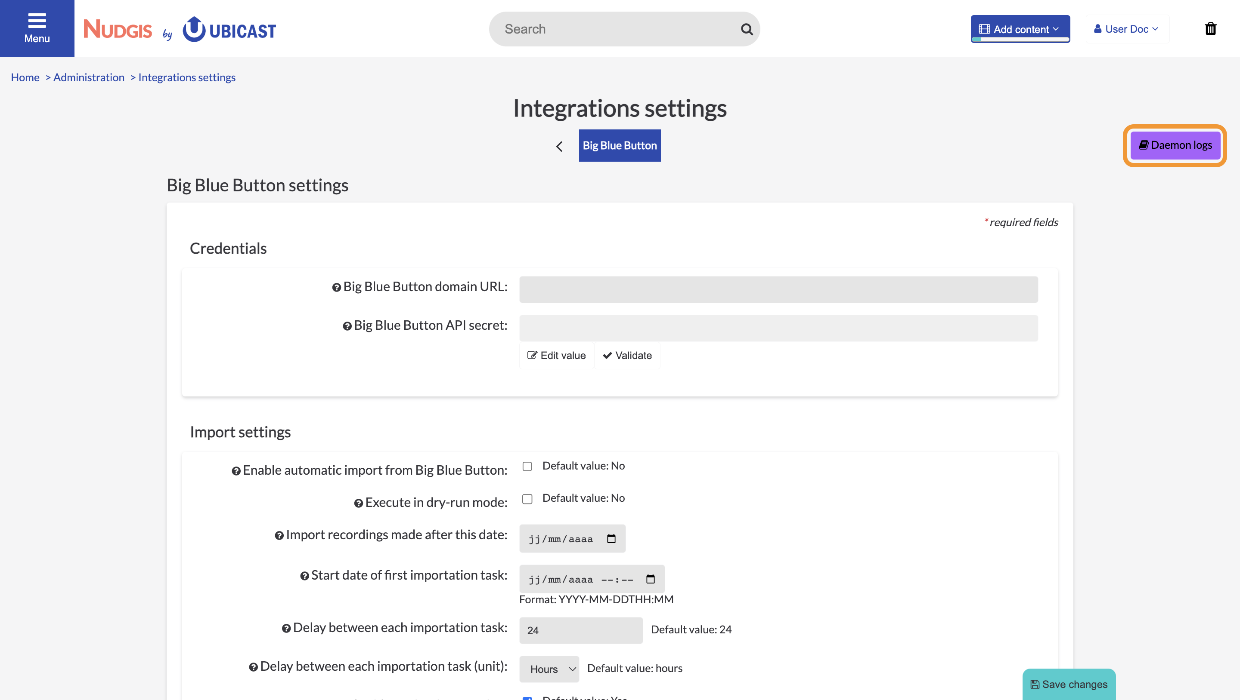
Task: Click 'Format: YYYY-MM-DDTHH:MM' hint text
Action: point(596,599)
